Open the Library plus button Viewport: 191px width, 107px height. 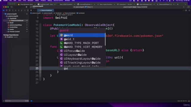tap(184, 7)
